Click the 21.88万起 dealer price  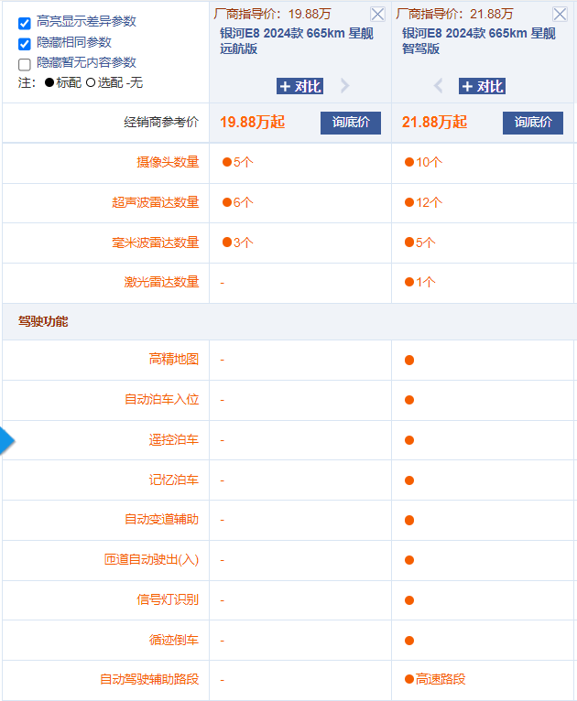(434, 122)
